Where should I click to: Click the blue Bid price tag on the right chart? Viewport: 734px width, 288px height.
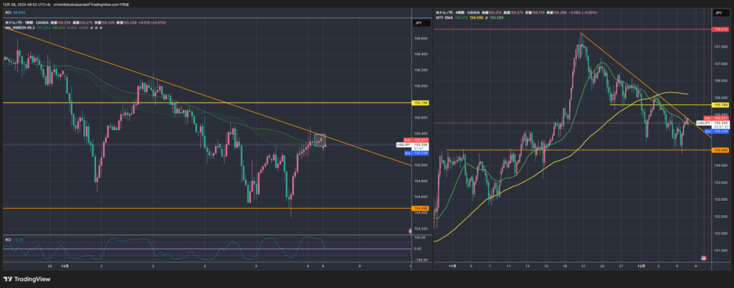click(x=707, y=131)
